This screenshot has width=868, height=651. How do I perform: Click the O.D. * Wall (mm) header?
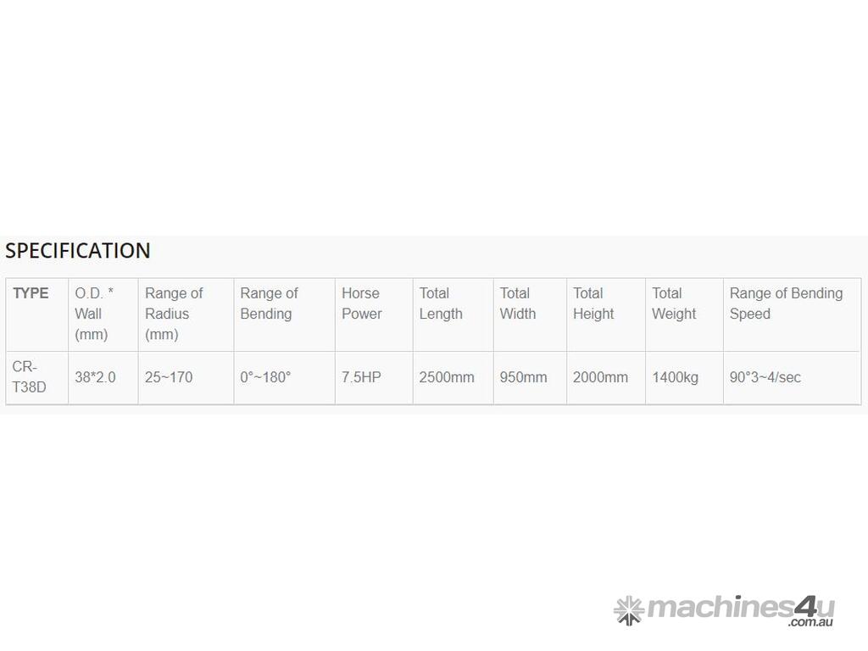point(93,314)
